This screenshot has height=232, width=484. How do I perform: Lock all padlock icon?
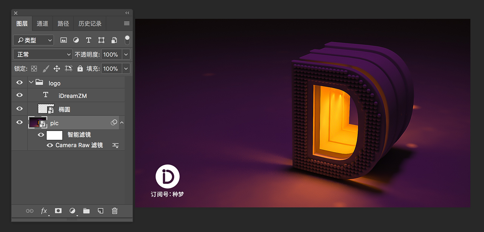80,68
